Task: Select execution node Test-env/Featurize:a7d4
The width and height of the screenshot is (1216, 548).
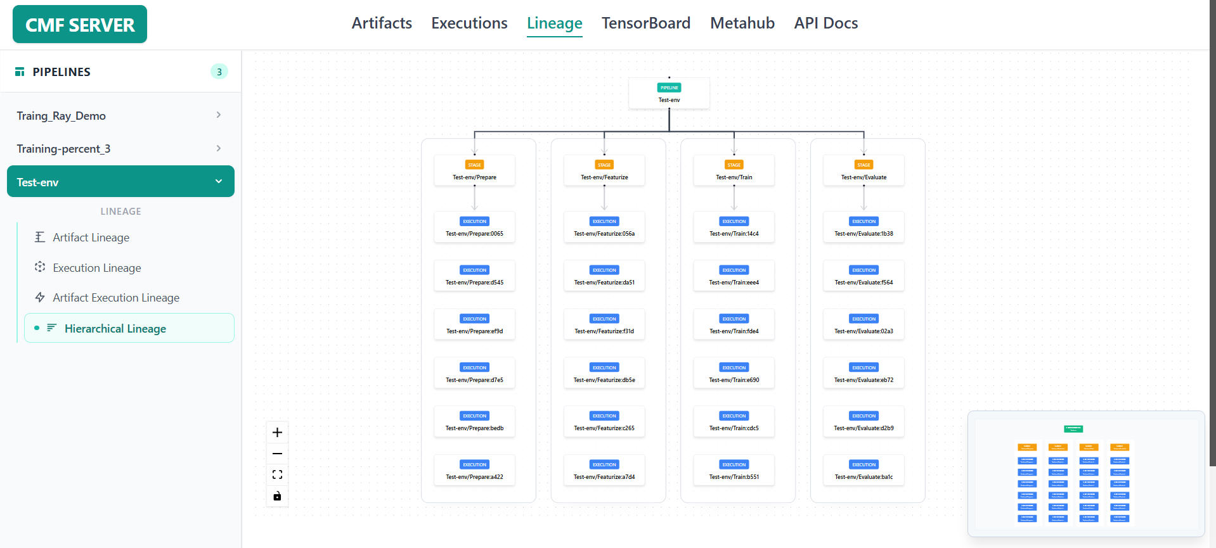Action: [604, 470]
